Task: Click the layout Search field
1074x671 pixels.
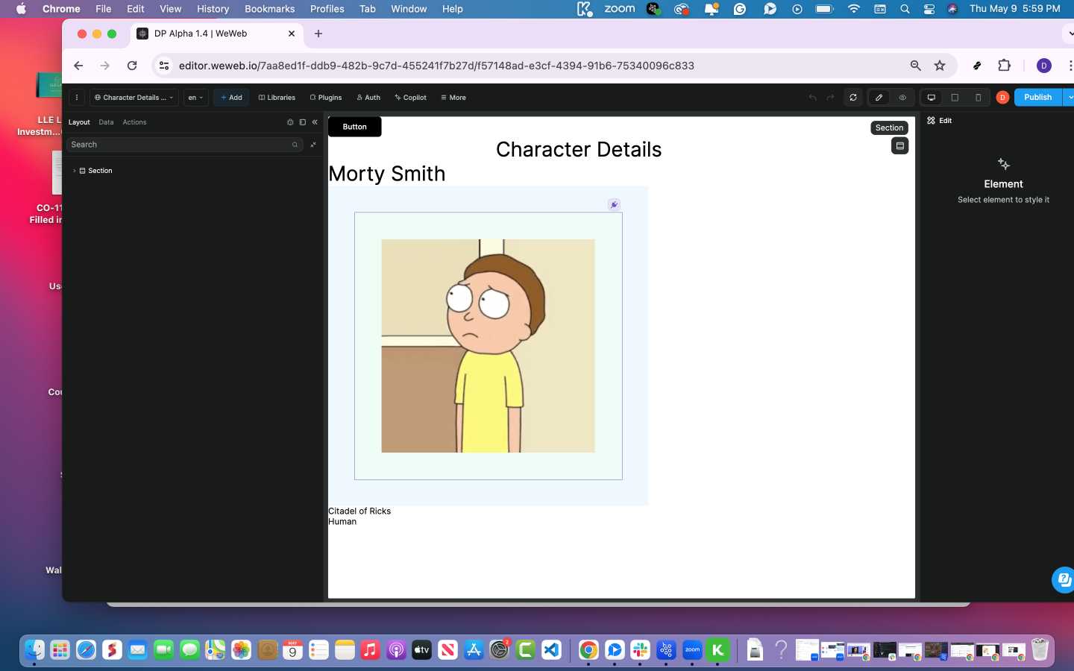Action: [184, 145]
